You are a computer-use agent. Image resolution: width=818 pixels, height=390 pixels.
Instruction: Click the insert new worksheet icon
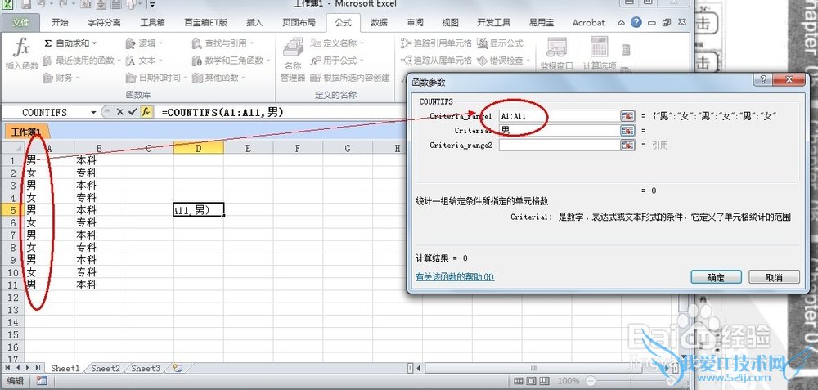pos(178,368)
